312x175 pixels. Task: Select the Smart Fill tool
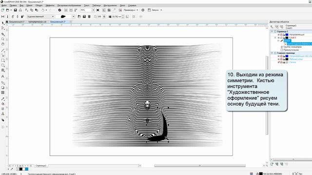click(x=3, y=114)
